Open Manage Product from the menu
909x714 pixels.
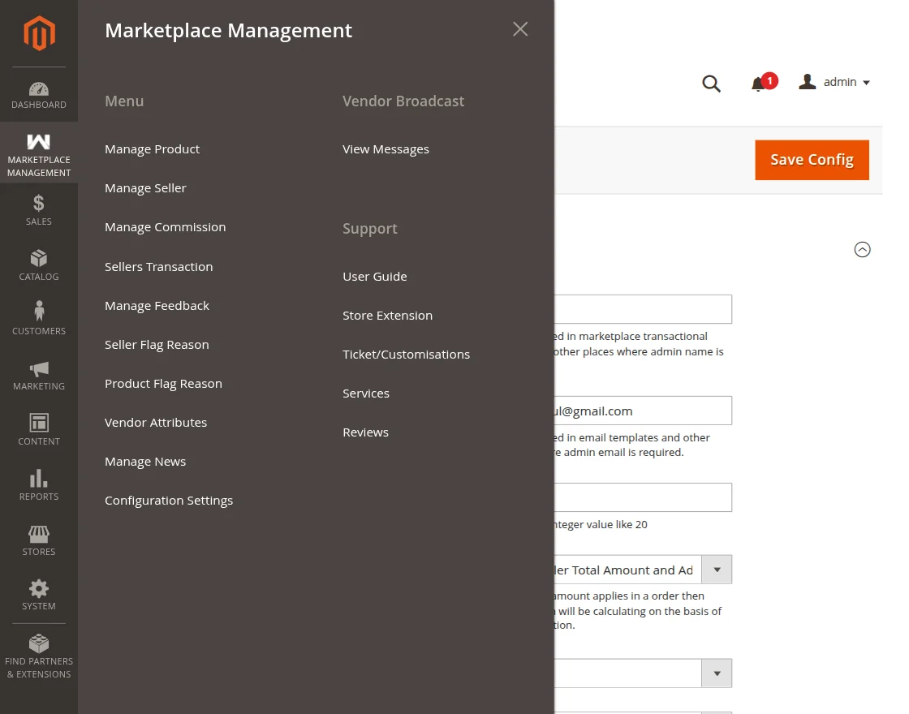(152, 148)
